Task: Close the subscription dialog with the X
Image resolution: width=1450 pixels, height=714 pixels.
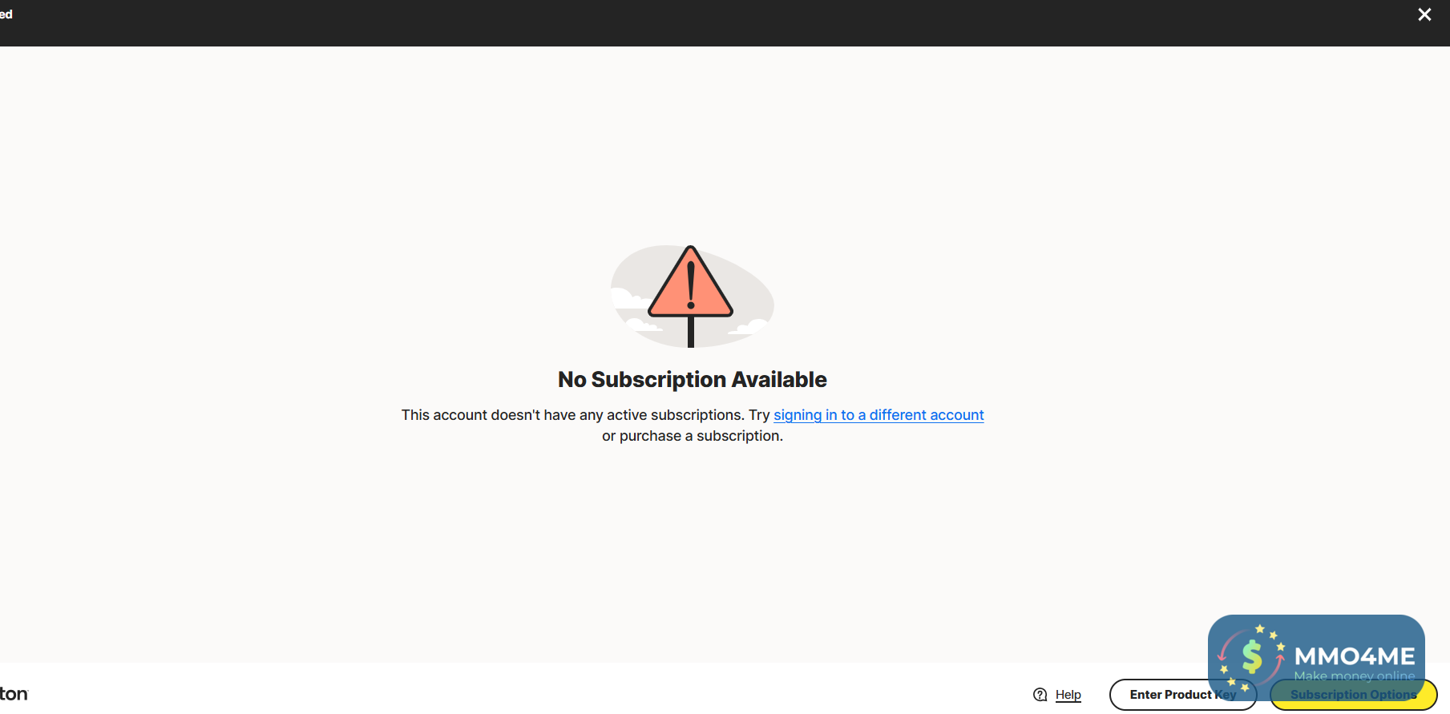Action: coord(1424,14)
